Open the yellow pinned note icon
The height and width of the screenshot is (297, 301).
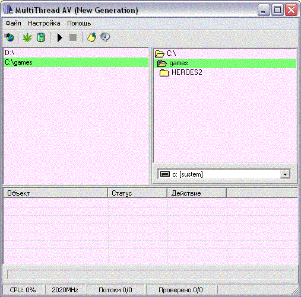91,37
